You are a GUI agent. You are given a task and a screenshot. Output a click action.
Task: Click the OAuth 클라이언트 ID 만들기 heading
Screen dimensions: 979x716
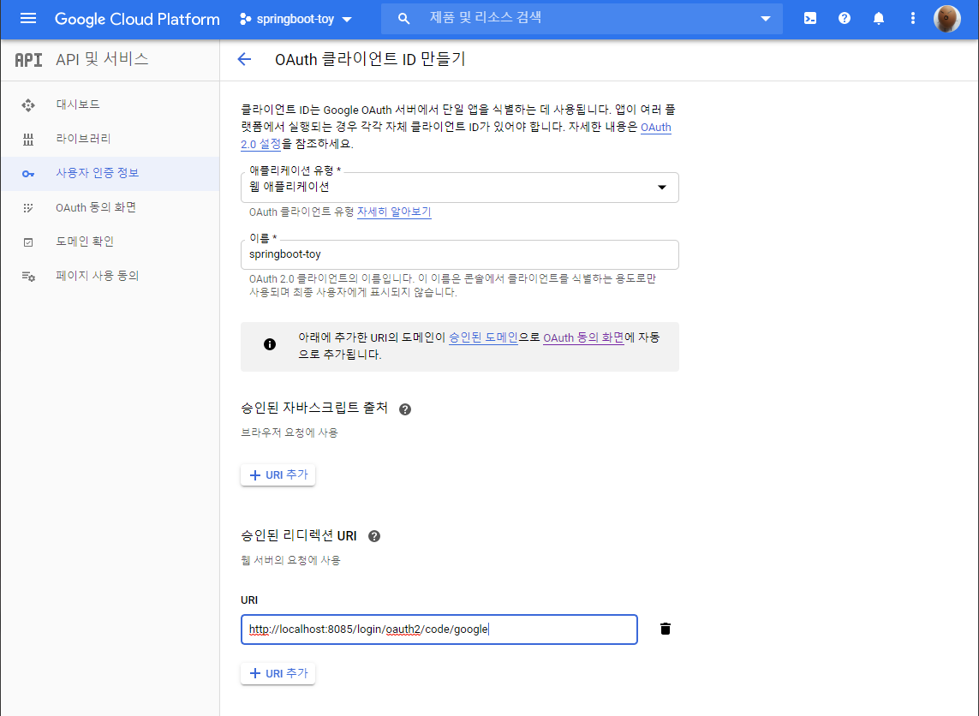(x=370, y=59)
